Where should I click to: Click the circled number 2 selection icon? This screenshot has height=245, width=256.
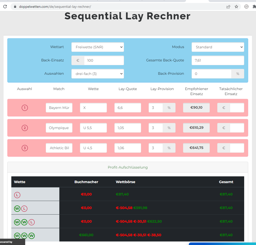pyautogui.click(x=25, y=128)
